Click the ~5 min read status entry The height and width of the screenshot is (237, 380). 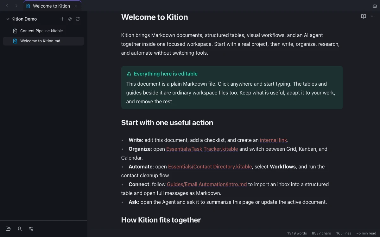(366, 233)
